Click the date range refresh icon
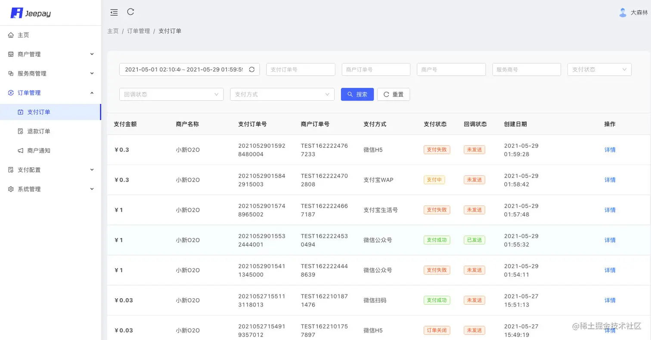The width and height of the screenshot is (651, 340). click(x=252, y=69)
